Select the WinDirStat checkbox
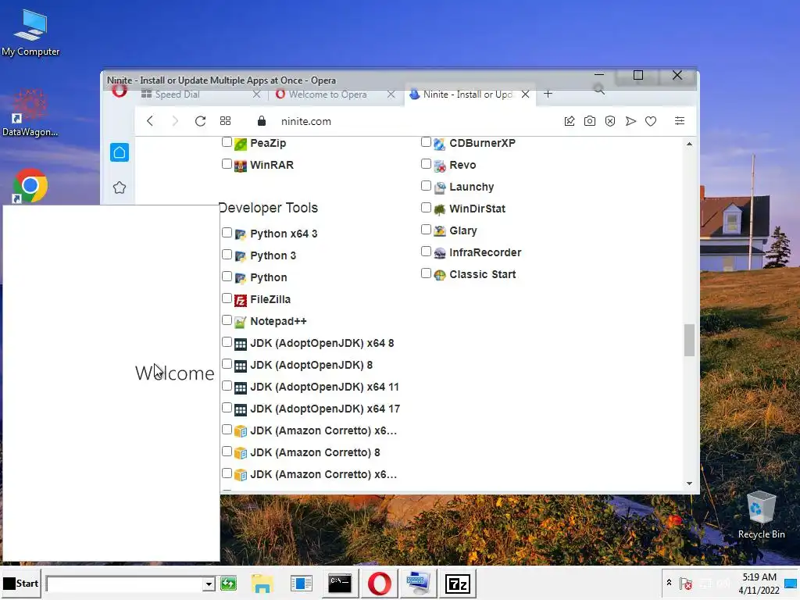 [426, 208]
